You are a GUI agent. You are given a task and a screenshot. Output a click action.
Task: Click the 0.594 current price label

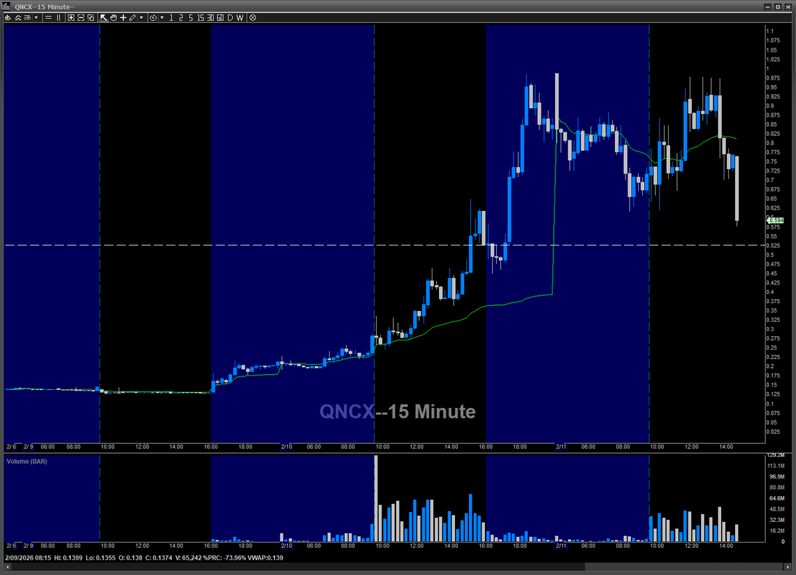(776, 220)
